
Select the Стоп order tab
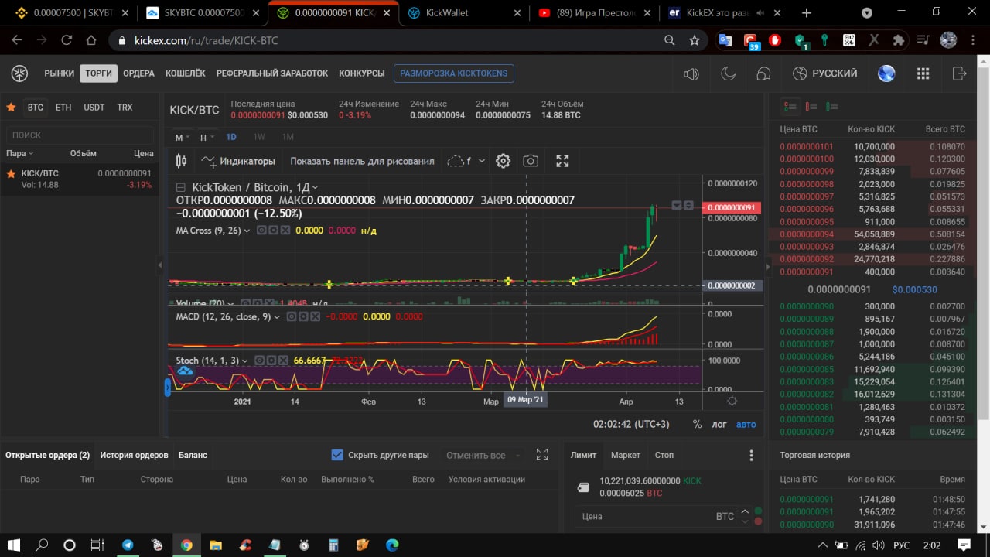(664, 455)
